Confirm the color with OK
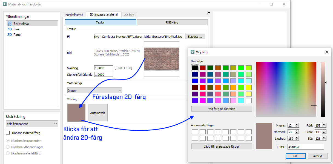The width and height of the screenshot is (333, 164). coord(295,156)
